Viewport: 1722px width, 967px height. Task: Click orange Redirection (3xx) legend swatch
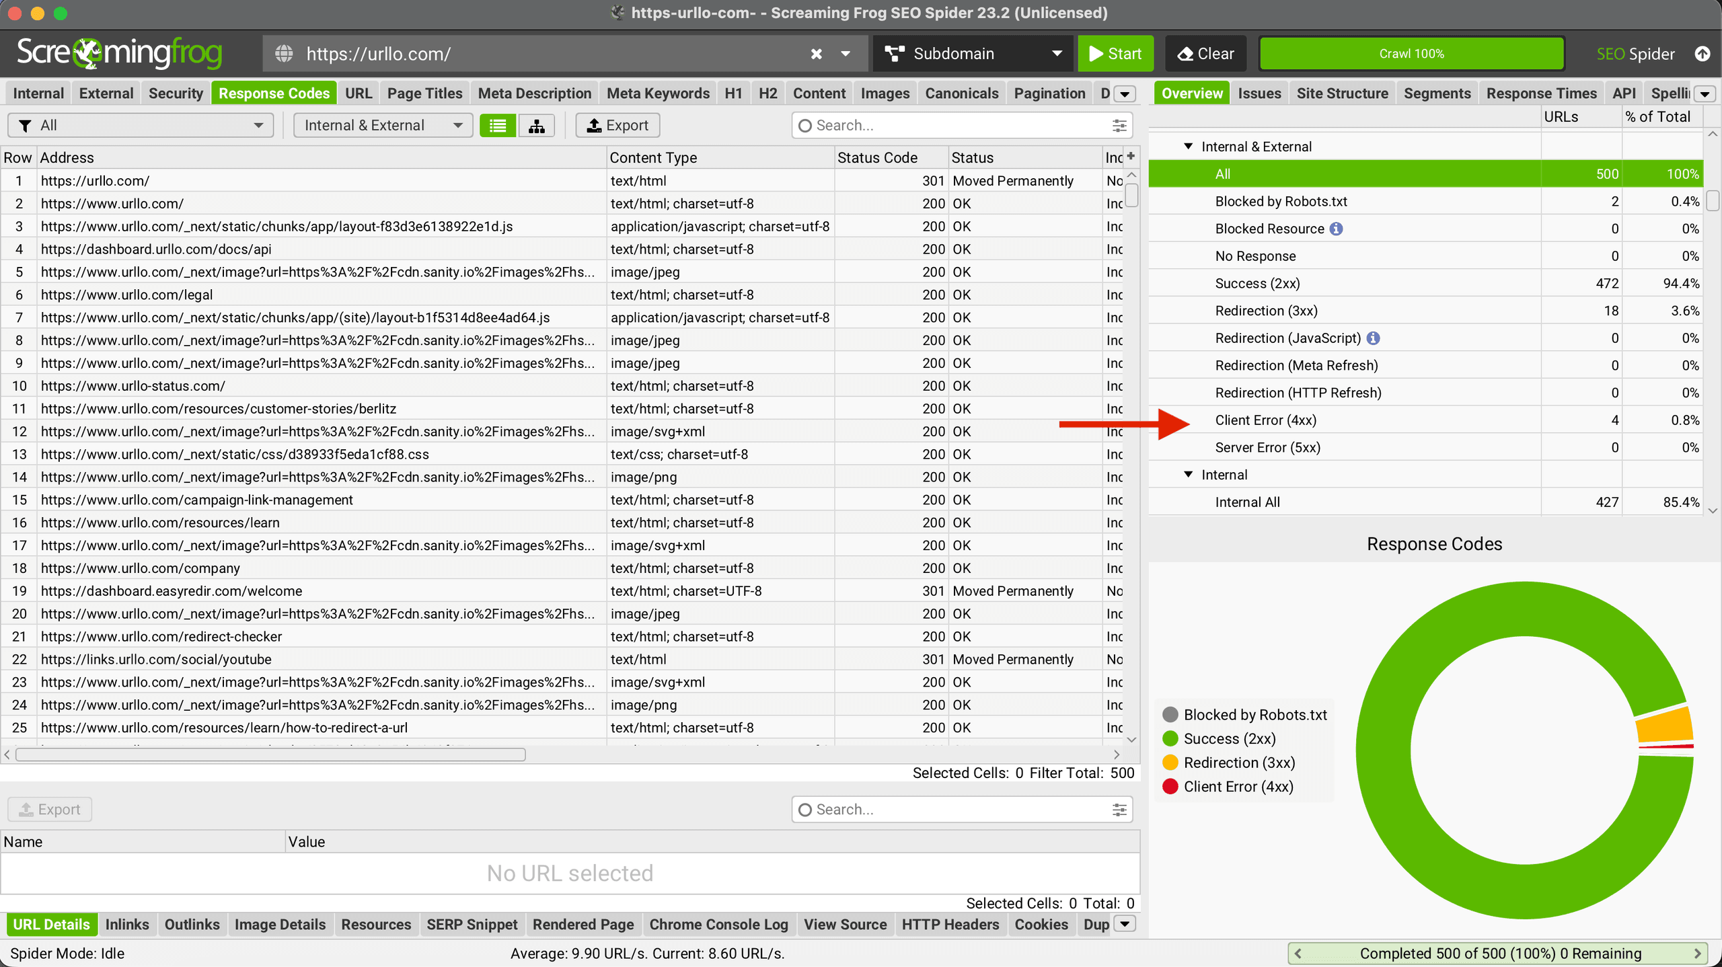click(x=1170, y=763)
